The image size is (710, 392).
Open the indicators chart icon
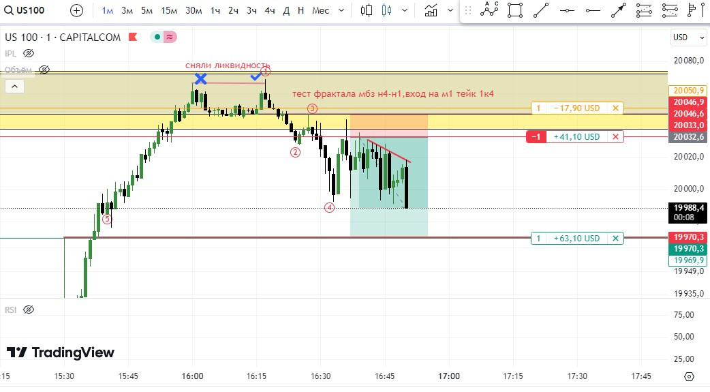pyautogui.click(x=431, y=10)
